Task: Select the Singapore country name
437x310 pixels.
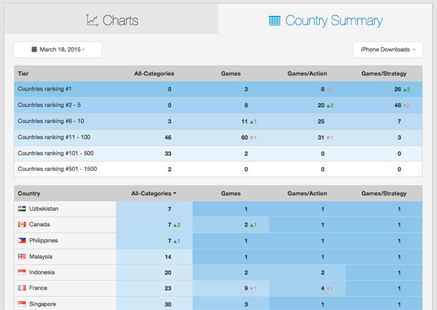Action: tap(42, 304)
